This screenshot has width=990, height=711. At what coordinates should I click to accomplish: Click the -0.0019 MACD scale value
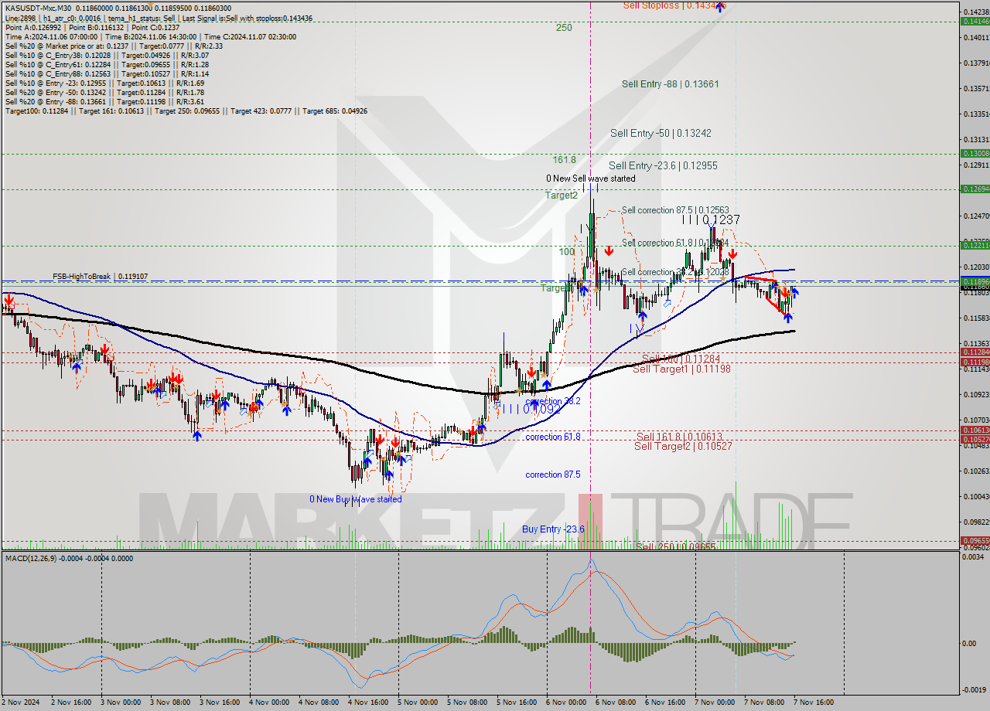(x=975, y=690)
